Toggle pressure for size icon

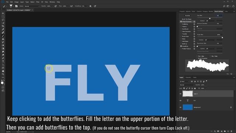click(95, 6)
